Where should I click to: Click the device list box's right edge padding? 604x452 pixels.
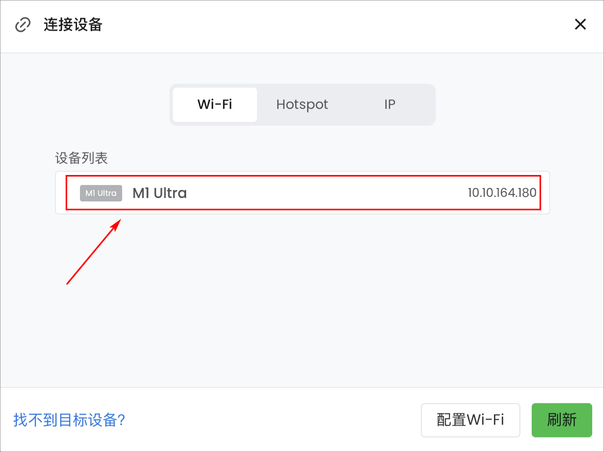pyautogui.click(x=545, y=193)
